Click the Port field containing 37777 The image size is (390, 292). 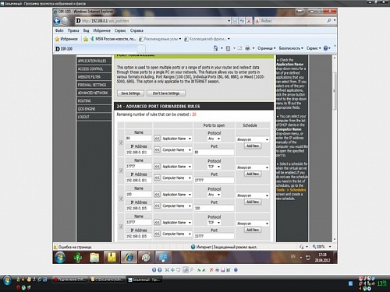[214, 180]
